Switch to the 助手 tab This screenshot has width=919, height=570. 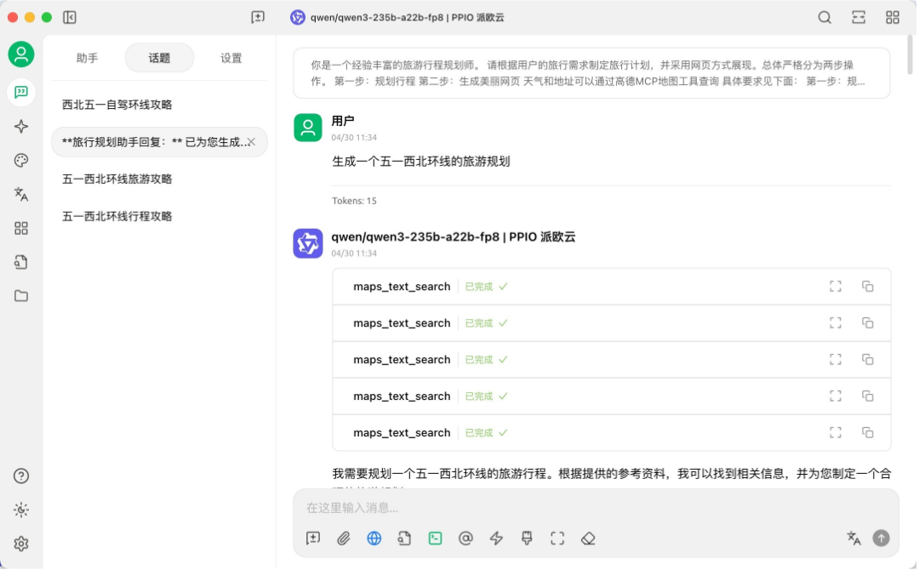(x=87, y=58)
